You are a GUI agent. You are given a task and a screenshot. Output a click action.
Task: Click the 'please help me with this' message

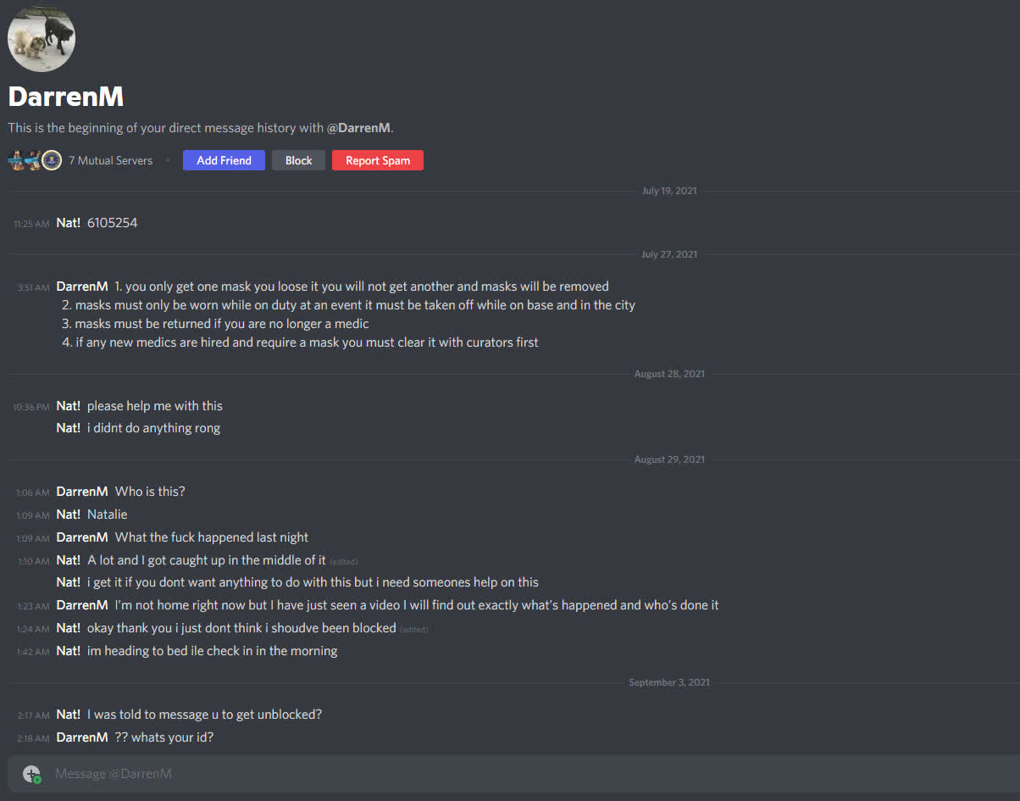point(155,406)
